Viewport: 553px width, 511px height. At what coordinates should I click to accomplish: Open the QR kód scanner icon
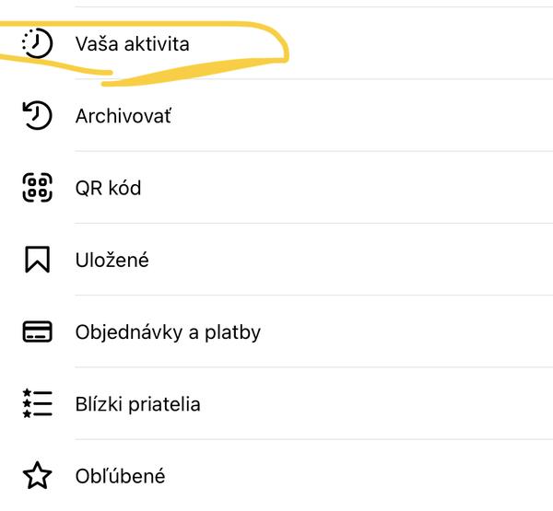click(37, 188)
